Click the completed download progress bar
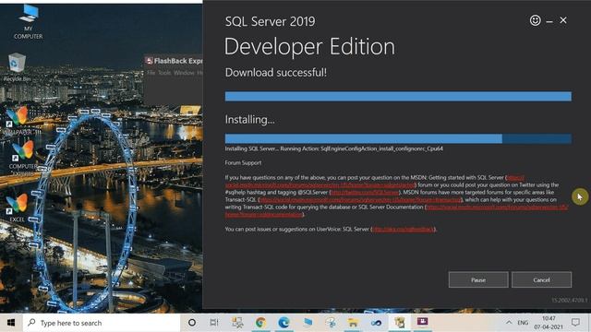Viewport: 591px width, 332px height. pyautogui.click(x=398, y=96)
